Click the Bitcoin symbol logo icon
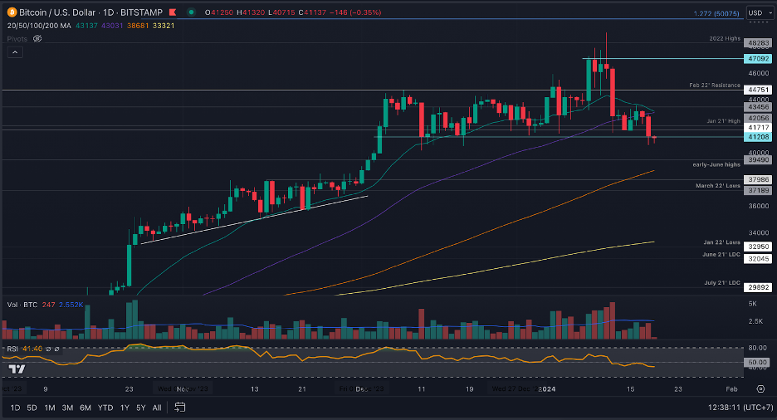 [x=12, y=12]
